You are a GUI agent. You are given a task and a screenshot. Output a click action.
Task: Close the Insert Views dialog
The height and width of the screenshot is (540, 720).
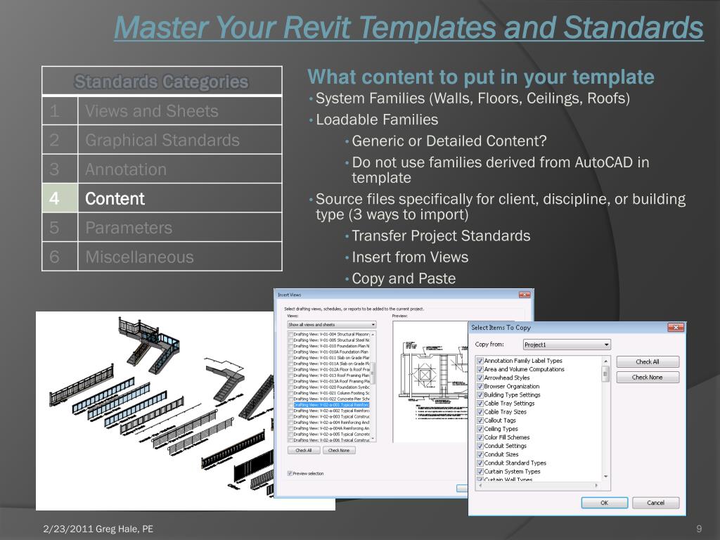pyautogui.click(x=525, y=295)
